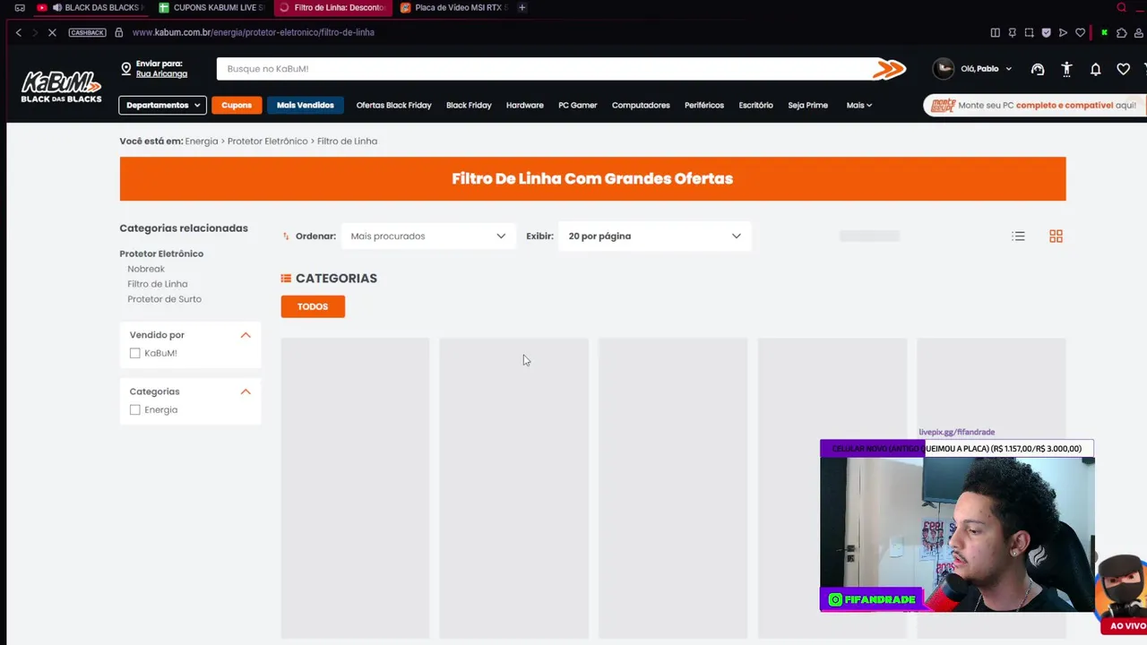Open KaBuM! favorites heart icon
Screen dimensions: 1147x645
(1123, 69)
